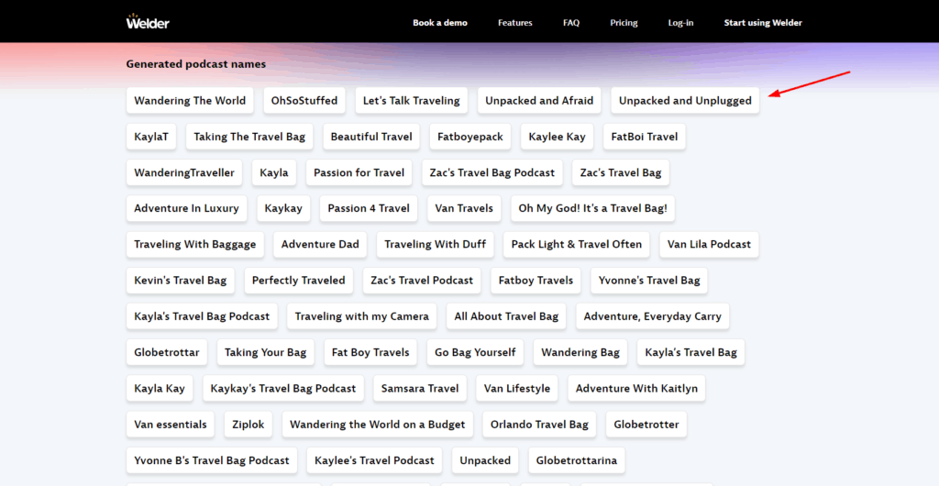This screenshot has width=939, height=486.
Task: Click the Unpacked and Afraid chip
Action: pyautogui.click(x=539, y=101)
